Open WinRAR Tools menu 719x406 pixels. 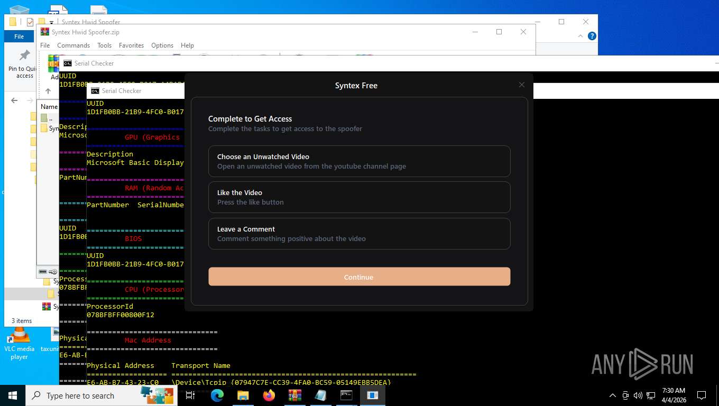pos(104,45)
